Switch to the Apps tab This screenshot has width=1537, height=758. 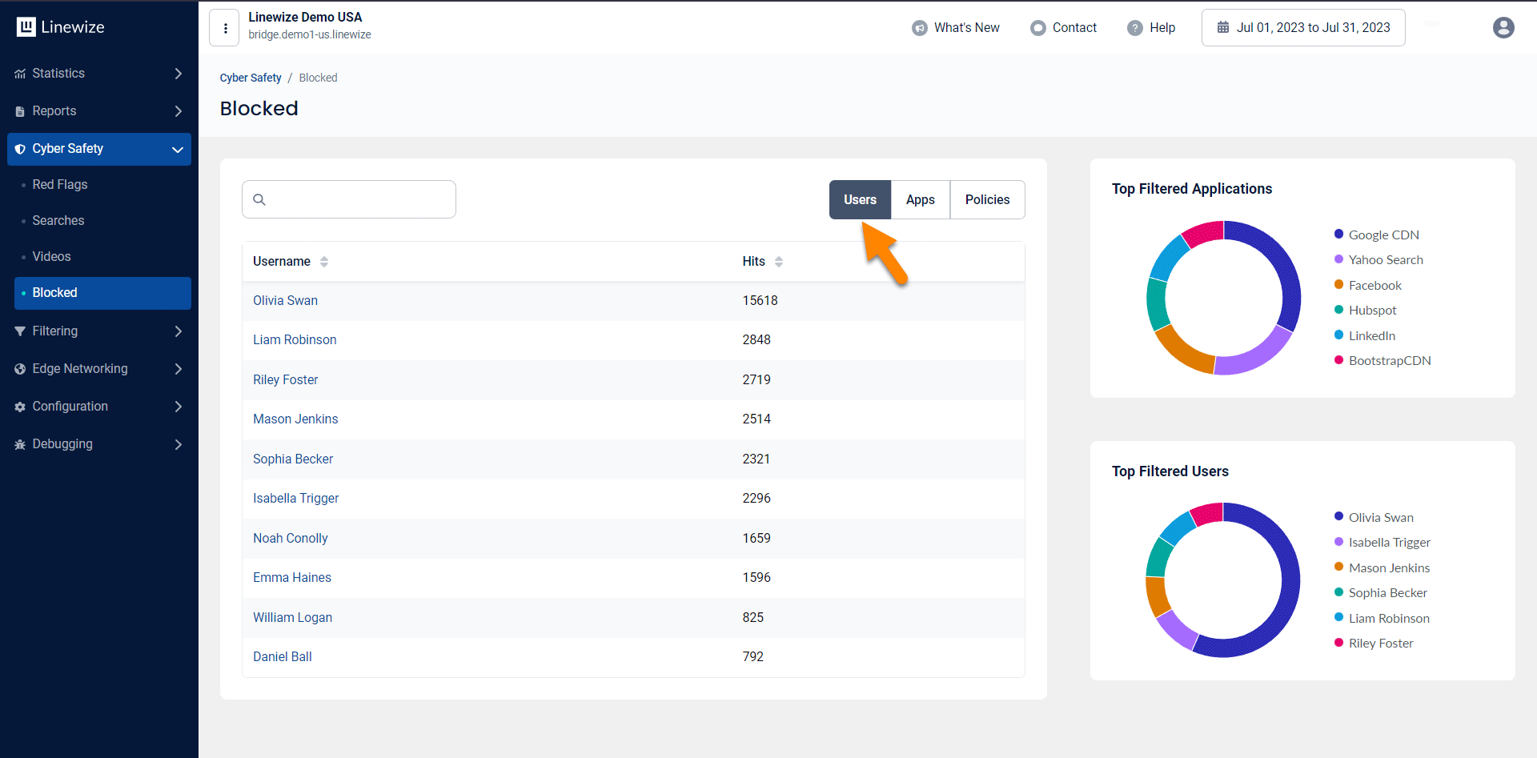coord(920,199)
